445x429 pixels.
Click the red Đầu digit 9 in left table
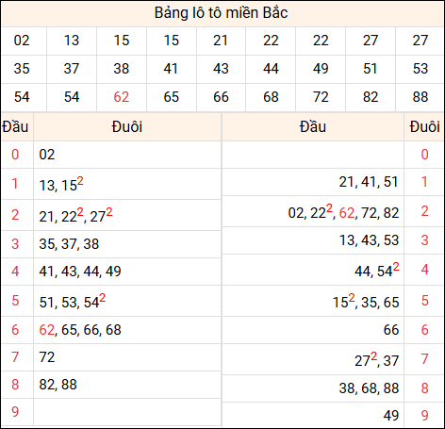(15, 412)
